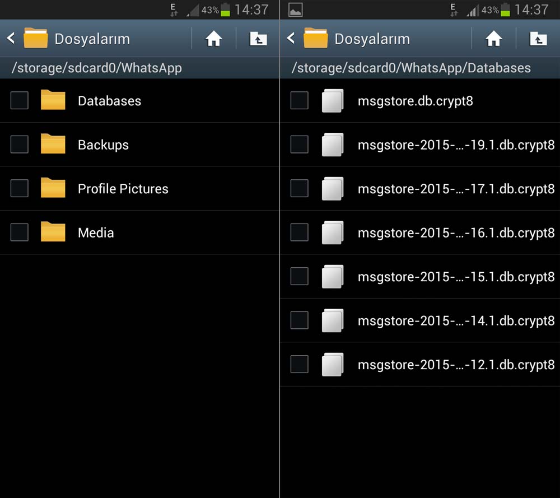The width and height of the screenshot is (560, 498).
Task: Tap up-folder icon in right panel
Action: [538, 39]
